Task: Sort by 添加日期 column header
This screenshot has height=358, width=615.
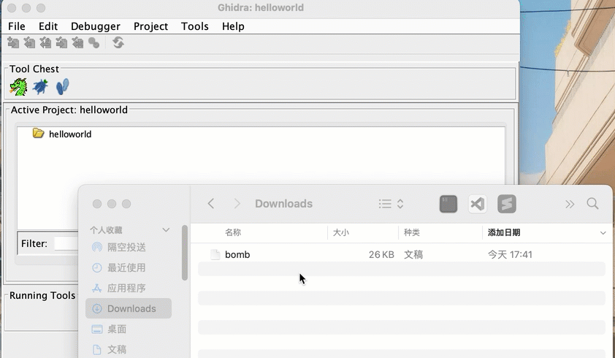Action: click(504, 232)
